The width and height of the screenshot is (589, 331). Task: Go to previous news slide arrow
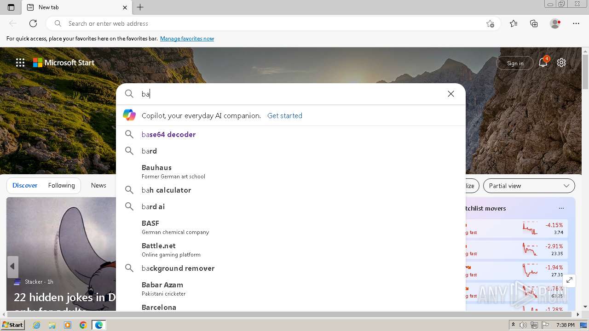[x=12, y=266]
